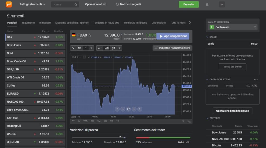
Task: Select the area chart type icon
Action: [107, 48]
